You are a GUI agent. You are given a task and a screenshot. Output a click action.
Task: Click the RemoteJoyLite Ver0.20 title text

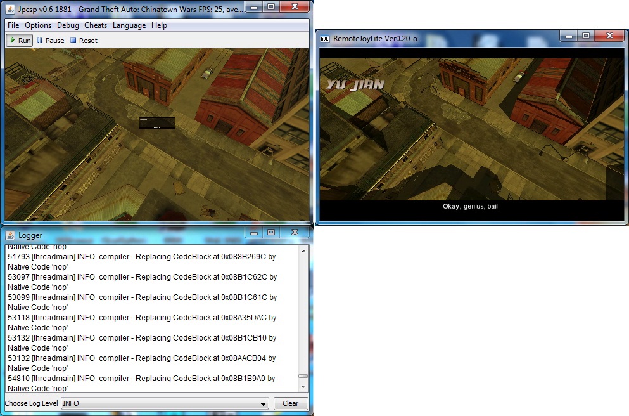coord(376,39)
